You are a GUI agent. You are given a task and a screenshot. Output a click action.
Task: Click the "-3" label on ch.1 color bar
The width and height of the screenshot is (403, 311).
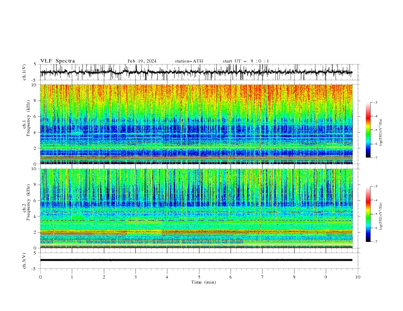point(376,102)
